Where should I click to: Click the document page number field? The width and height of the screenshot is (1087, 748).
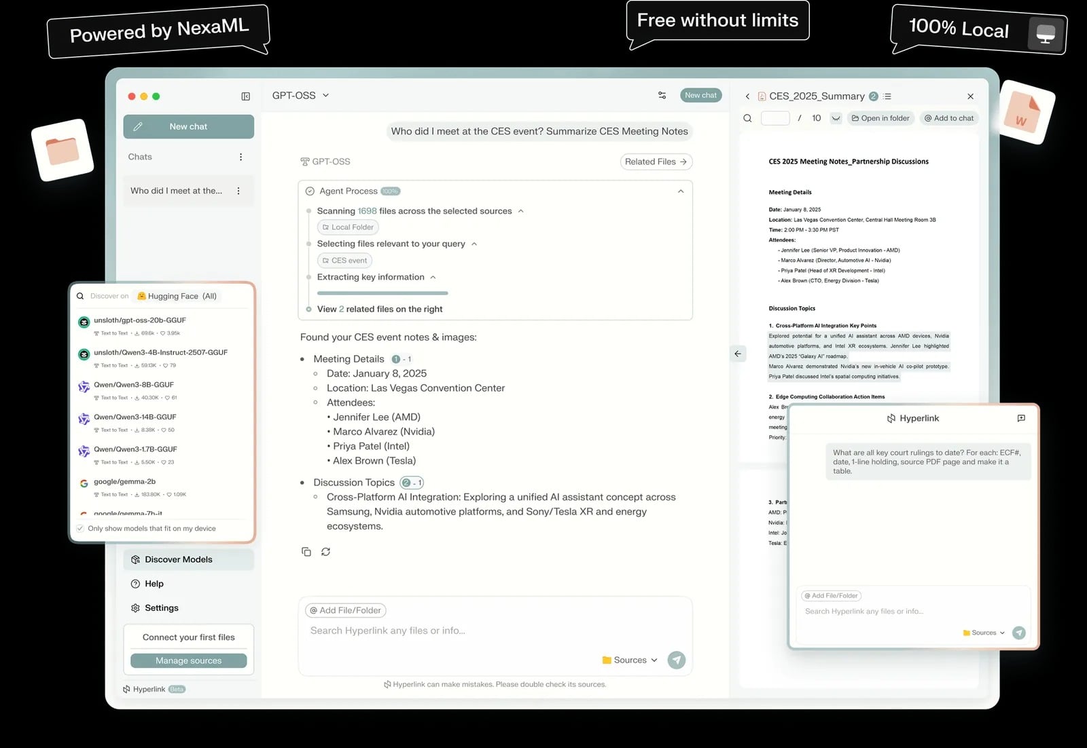coord(774,118)
